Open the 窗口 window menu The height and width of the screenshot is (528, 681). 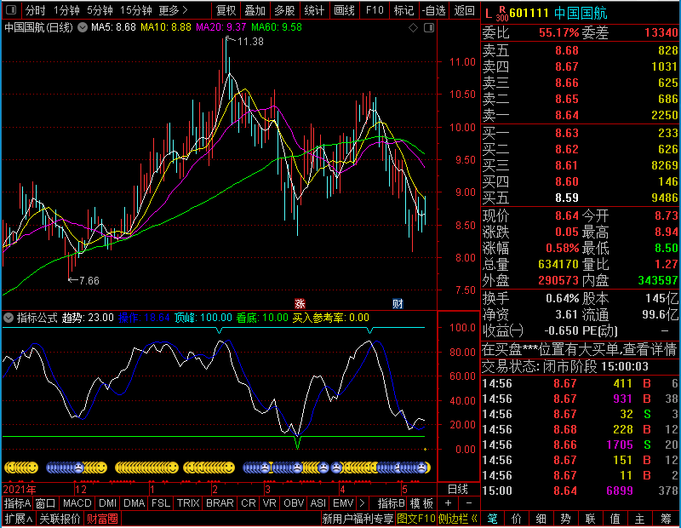pyautogui.click(x=46, y=503)
